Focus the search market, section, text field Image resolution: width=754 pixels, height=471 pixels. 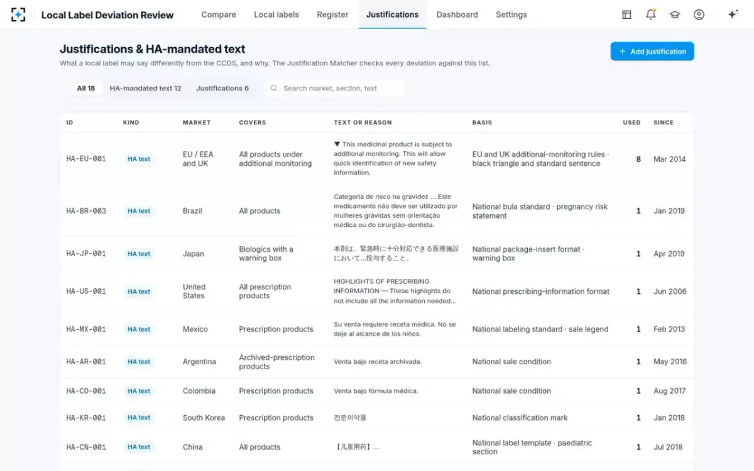334,88
